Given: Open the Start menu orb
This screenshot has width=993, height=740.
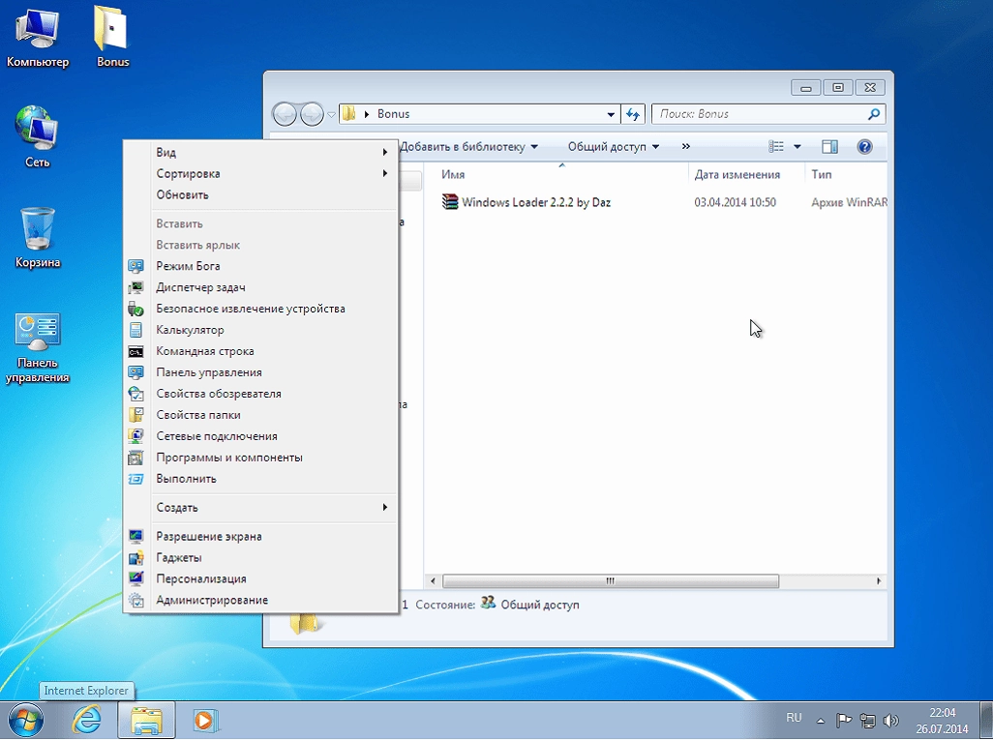Looking at the screenshot, I should click(26, 721).
